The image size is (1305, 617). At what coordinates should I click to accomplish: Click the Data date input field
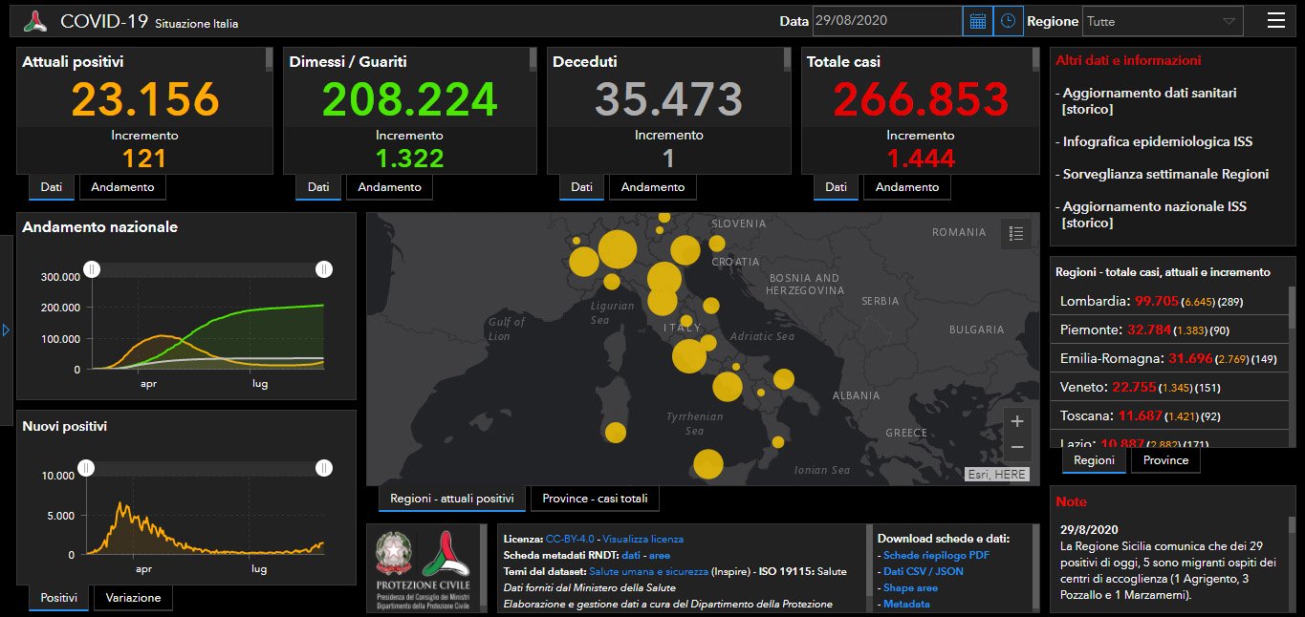[x=886, y=21]
